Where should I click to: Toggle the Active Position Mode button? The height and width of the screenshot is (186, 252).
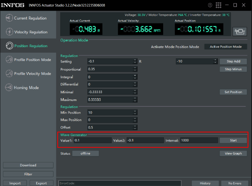click(226, 46)
